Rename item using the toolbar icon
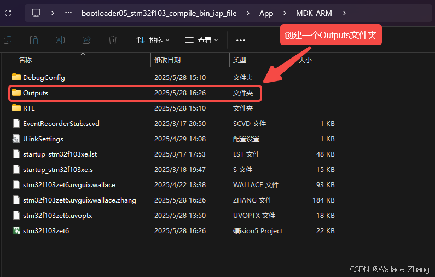The image size is (435, 277). [x=60, y=40]
